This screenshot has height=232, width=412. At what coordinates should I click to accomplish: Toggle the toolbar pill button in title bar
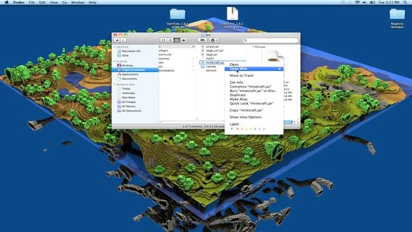(296, 35)
